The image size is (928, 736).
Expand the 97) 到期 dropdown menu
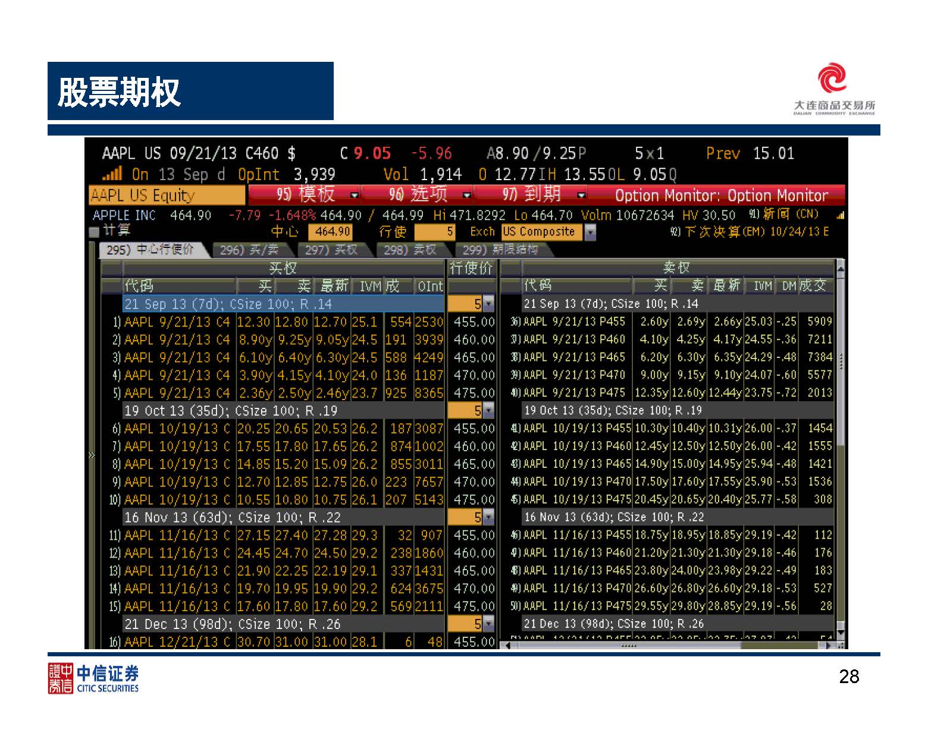click(x=581, y=196)
